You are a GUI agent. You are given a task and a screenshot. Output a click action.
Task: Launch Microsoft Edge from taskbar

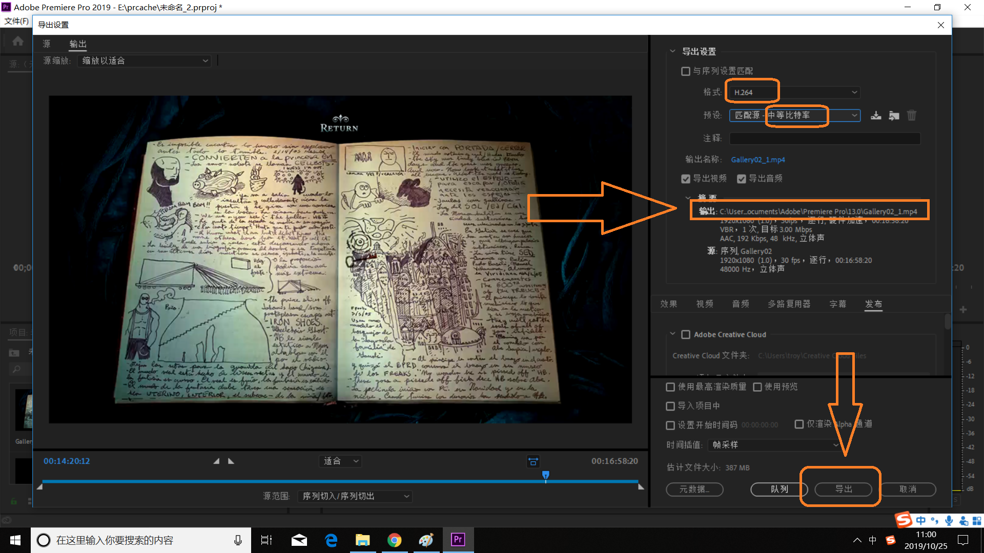pos(331,540)
